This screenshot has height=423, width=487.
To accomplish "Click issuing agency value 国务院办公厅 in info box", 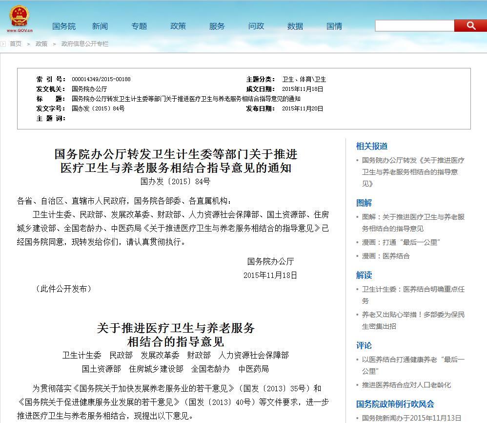I will 89,89.
